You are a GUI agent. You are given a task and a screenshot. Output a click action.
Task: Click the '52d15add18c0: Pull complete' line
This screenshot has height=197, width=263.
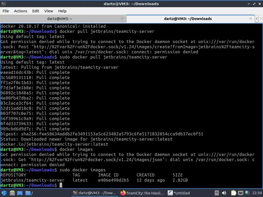click(35, 108)
